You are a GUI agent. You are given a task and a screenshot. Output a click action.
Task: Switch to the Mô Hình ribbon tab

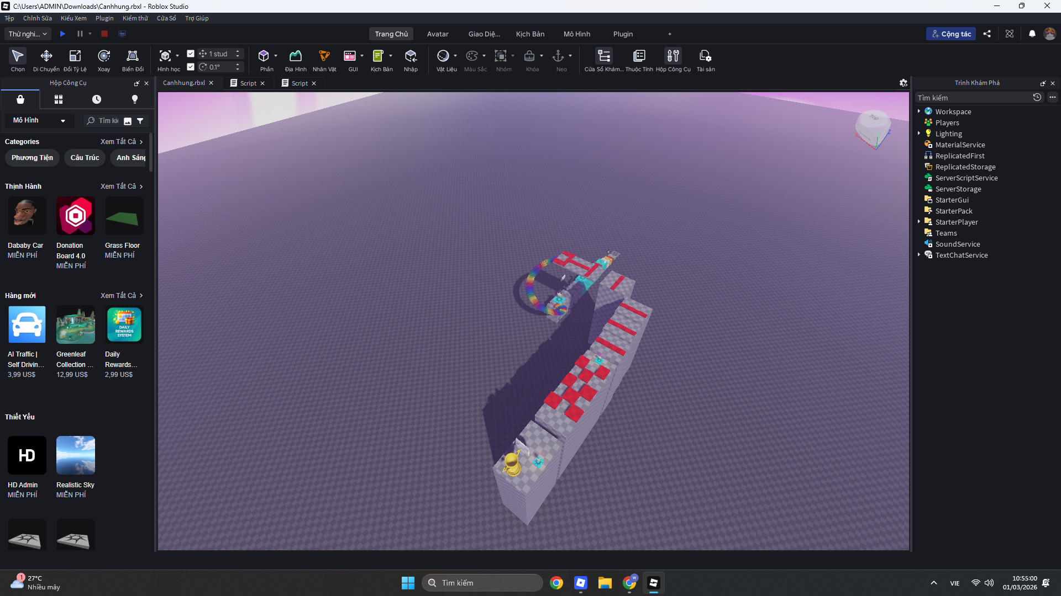(576, 34)
